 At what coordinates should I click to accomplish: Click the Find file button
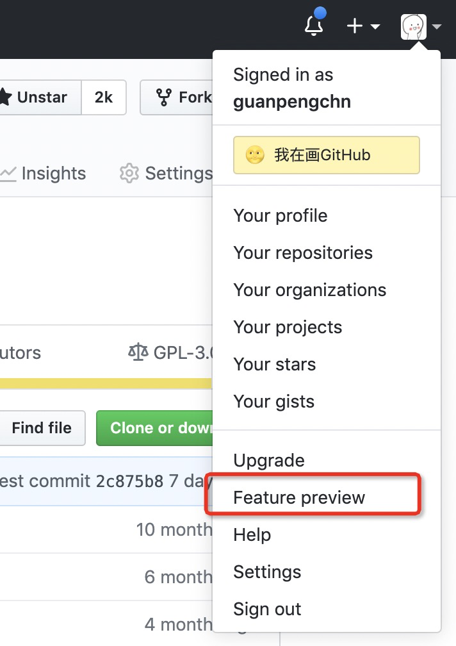pos(42,427)
